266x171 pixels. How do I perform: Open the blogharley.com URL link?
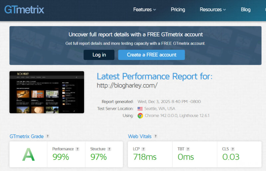pos(127,85)
